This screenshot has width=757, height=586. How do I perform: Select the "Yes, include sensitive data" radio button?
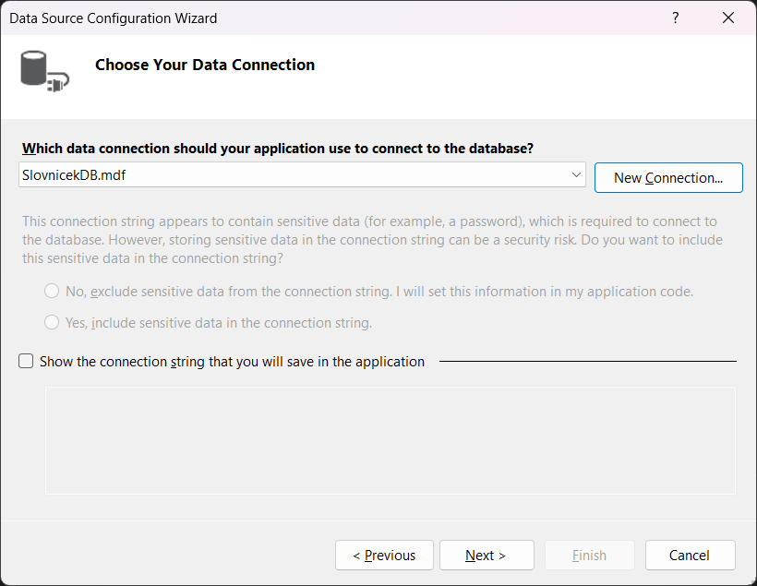coord(52,322)
